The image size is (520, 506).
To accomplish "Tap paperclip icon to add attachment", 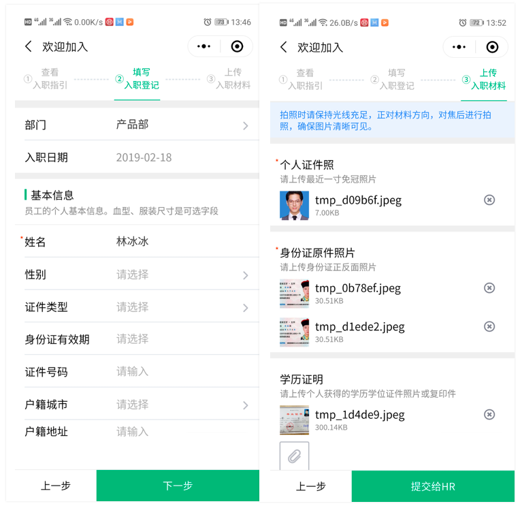I will point(294,456).
